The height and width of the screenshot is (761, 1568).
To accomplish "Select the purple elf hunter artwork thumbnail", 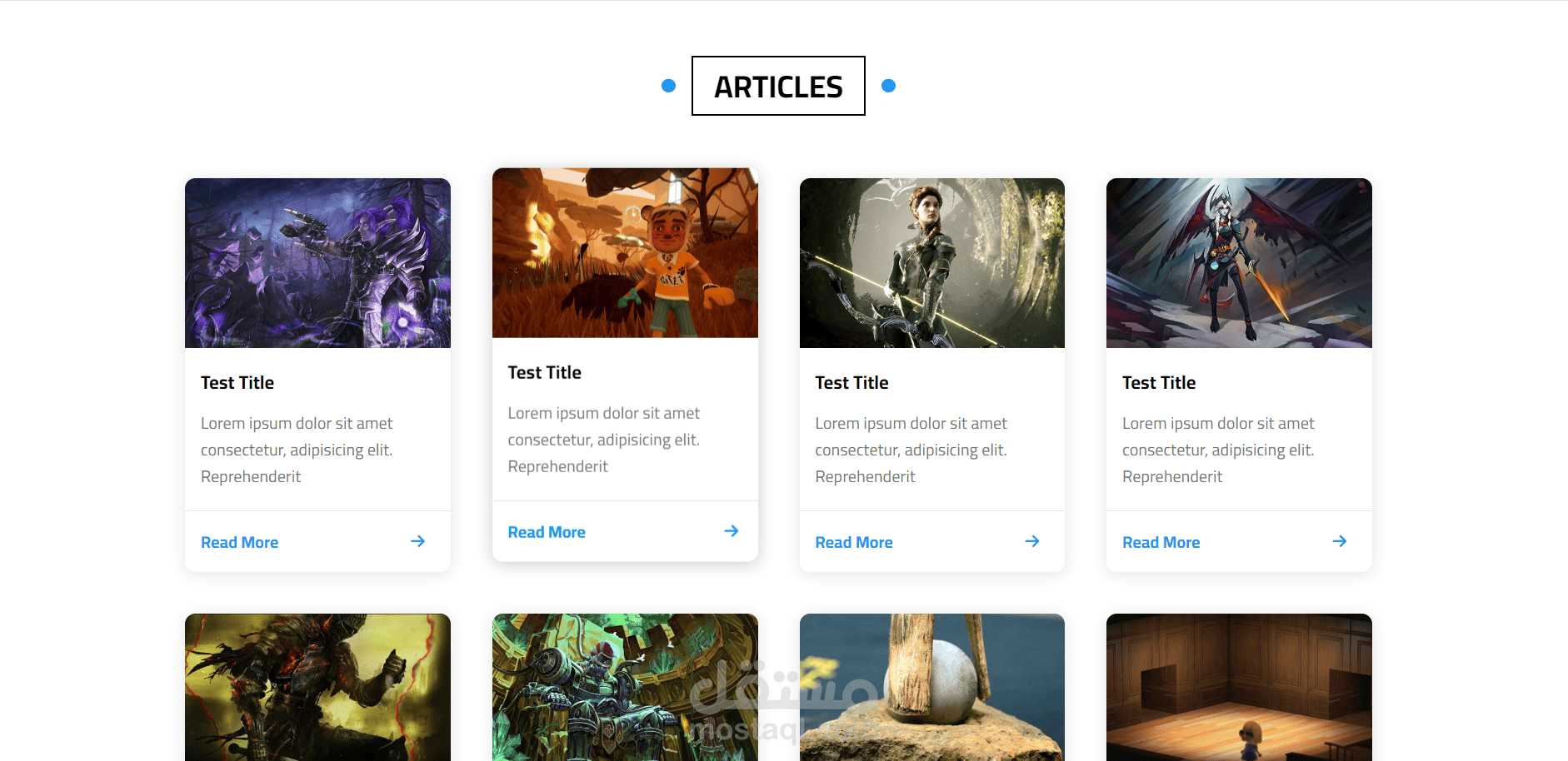I will pyautogui.click(x=317, y=263).
